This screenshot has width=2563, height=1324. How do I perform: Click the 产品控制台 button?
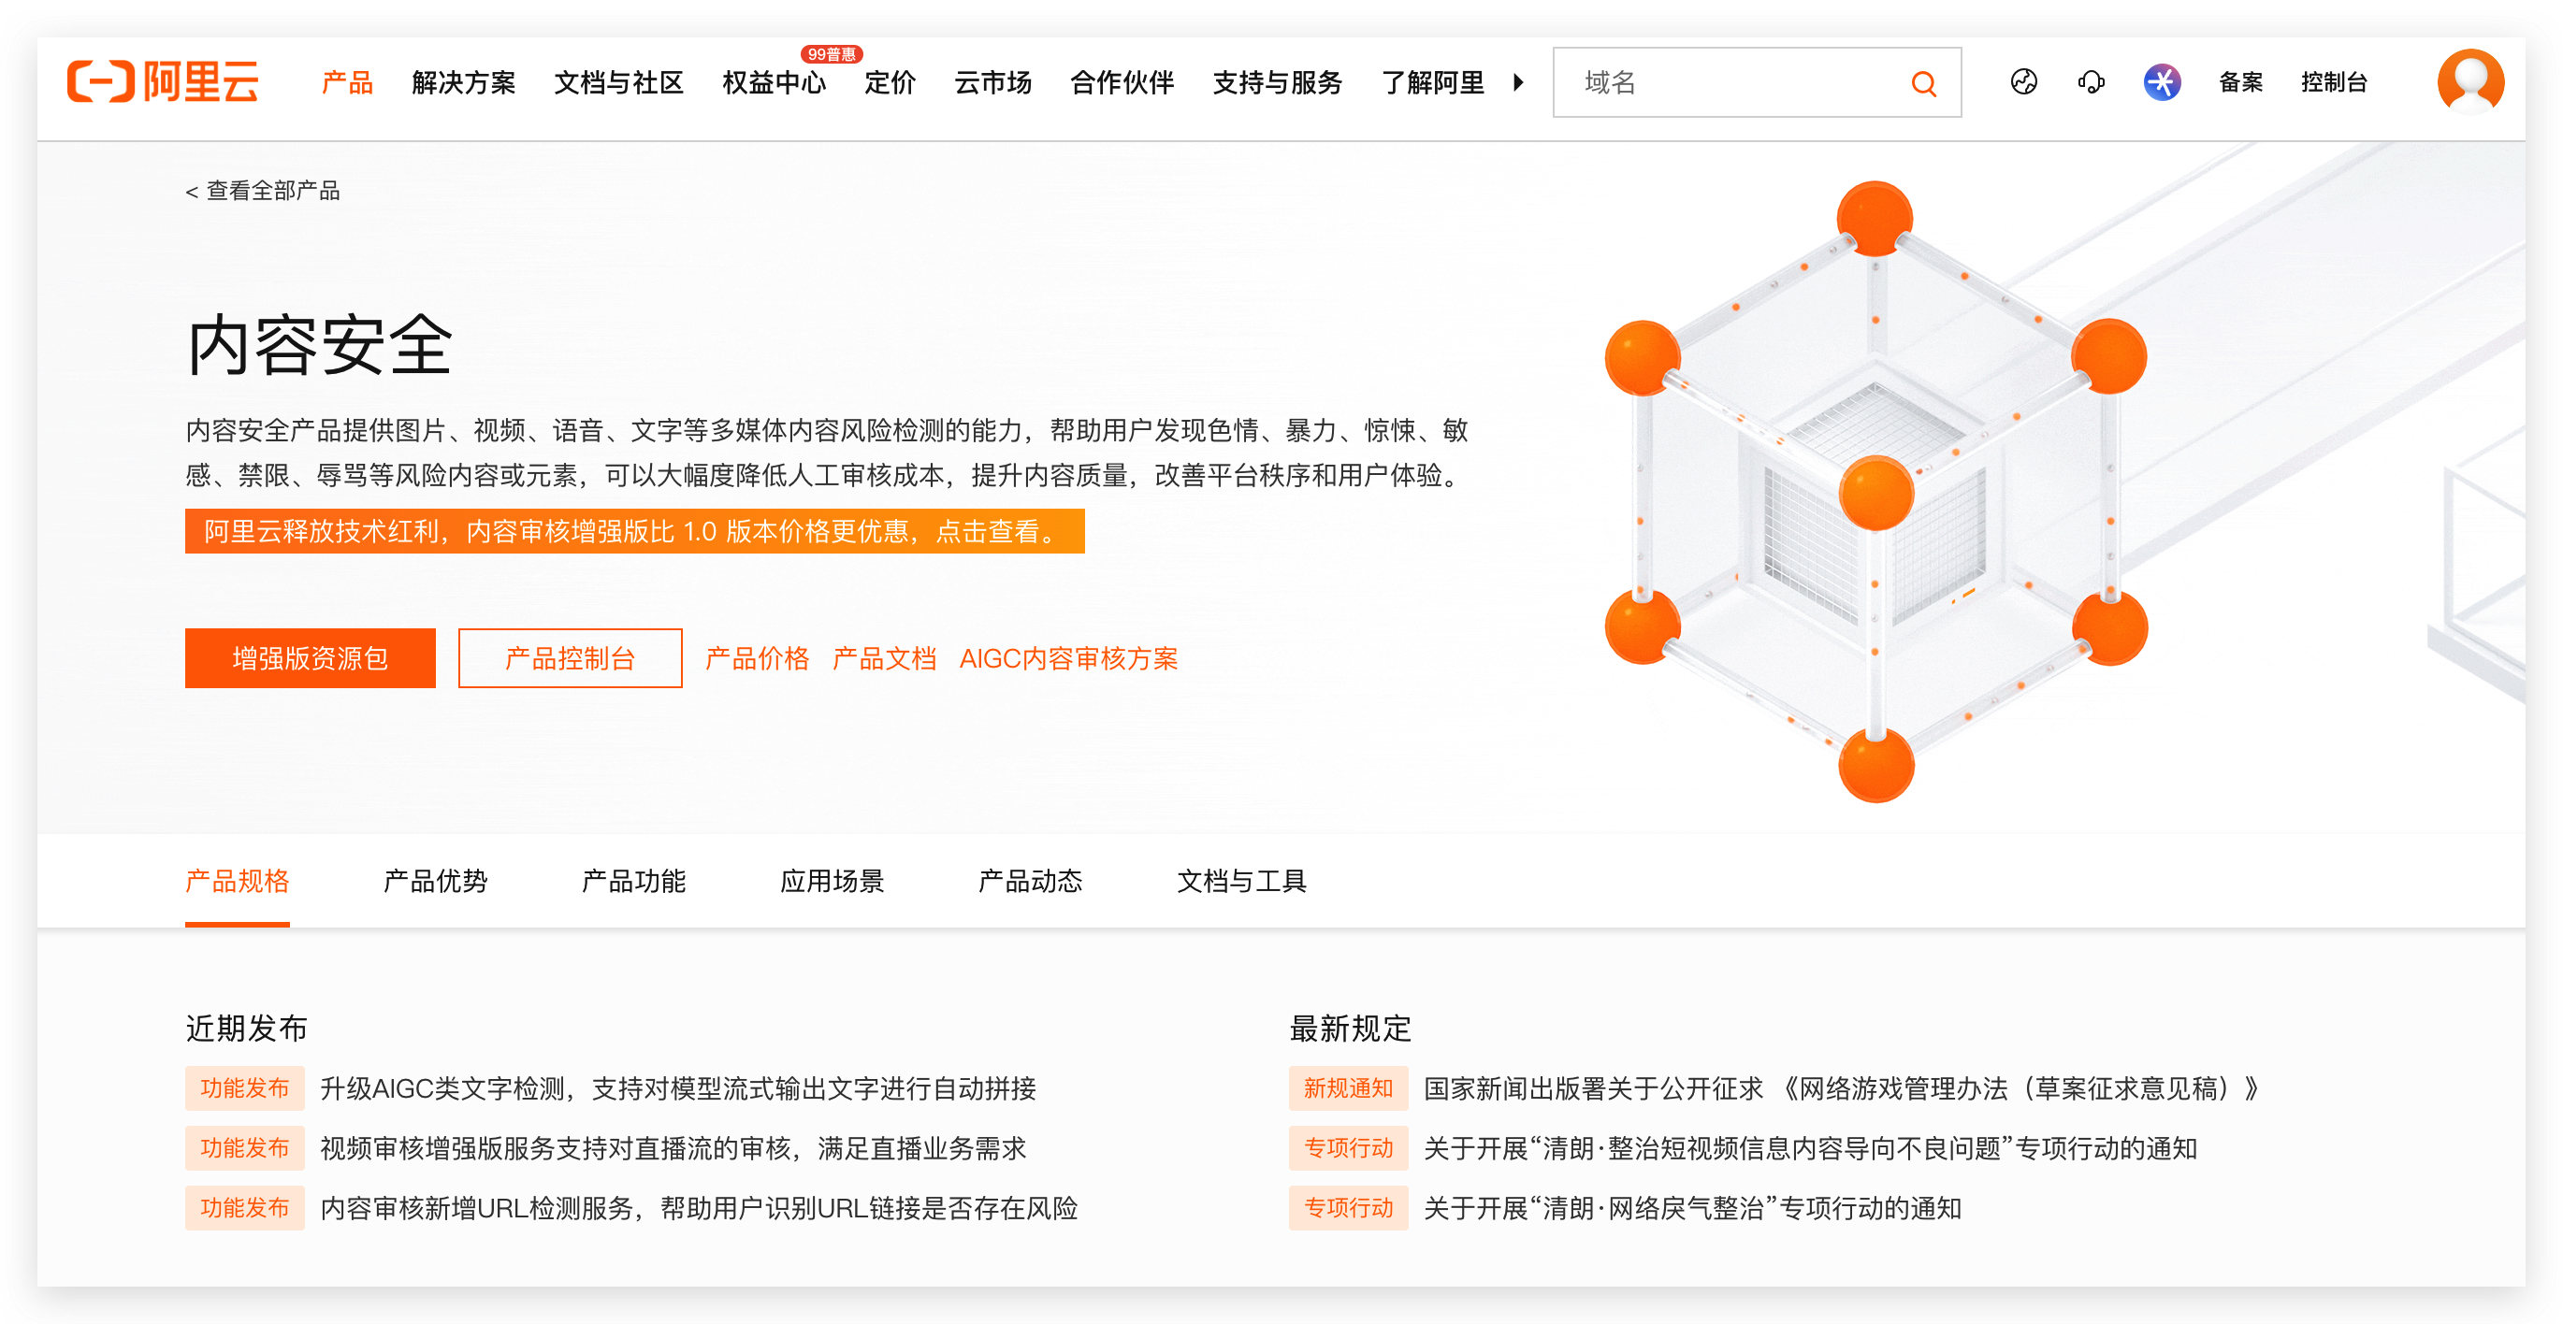tap(570, 657)
